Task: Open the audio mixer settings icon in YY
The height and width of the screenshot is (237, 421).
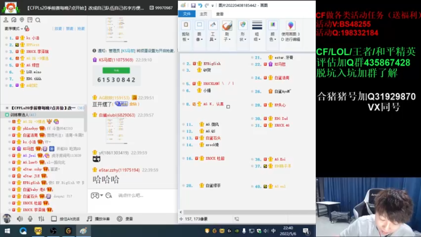Action: coord(41,219)
